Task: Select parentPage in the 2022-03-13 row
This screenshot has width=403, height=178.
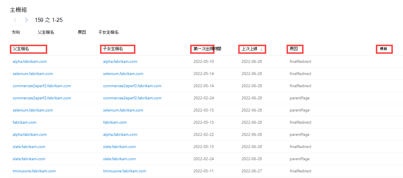Action: (x=300, y=110)
